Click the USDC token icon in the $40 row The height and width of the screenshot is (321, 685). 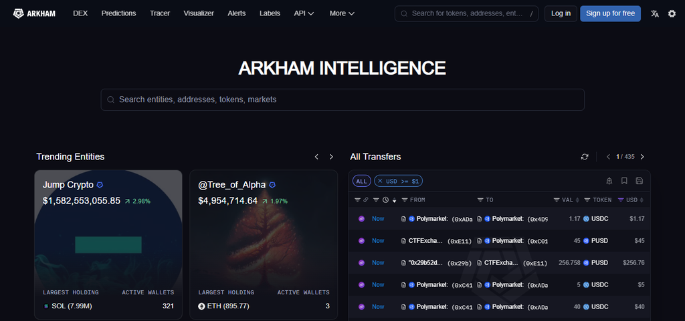[586, 306]
